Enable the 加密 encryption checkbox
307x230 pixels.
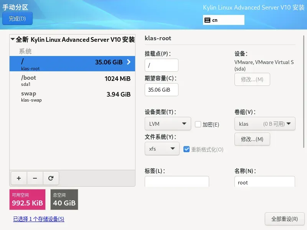198,124
